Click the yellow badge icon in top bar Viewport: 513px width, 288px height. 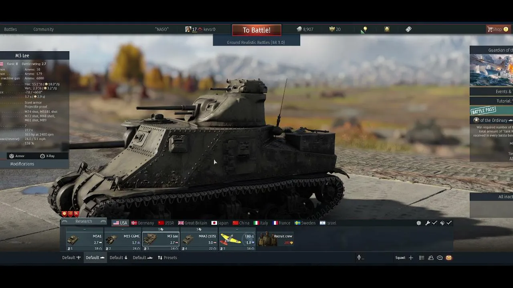(x=387, y=29)
